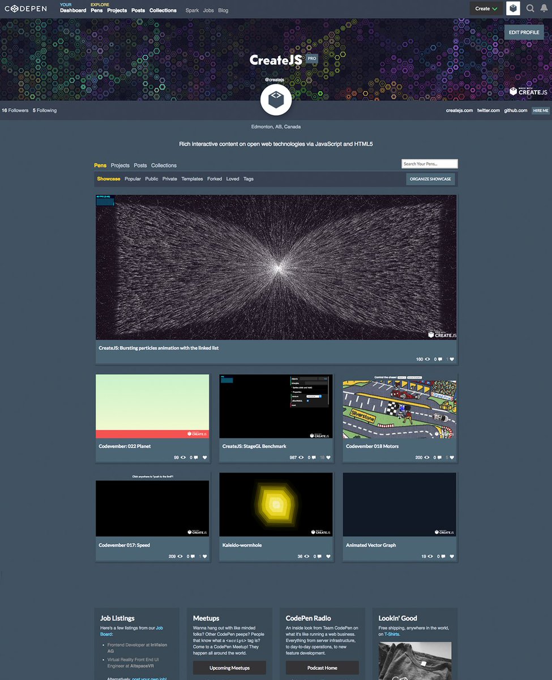Select the Showcase filter
The width and height of the screenshot is (552, 680).
tap(109, 179)
